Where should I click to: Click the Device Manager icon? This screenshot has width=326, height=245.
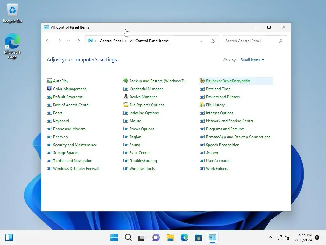[x=125, y=97]
